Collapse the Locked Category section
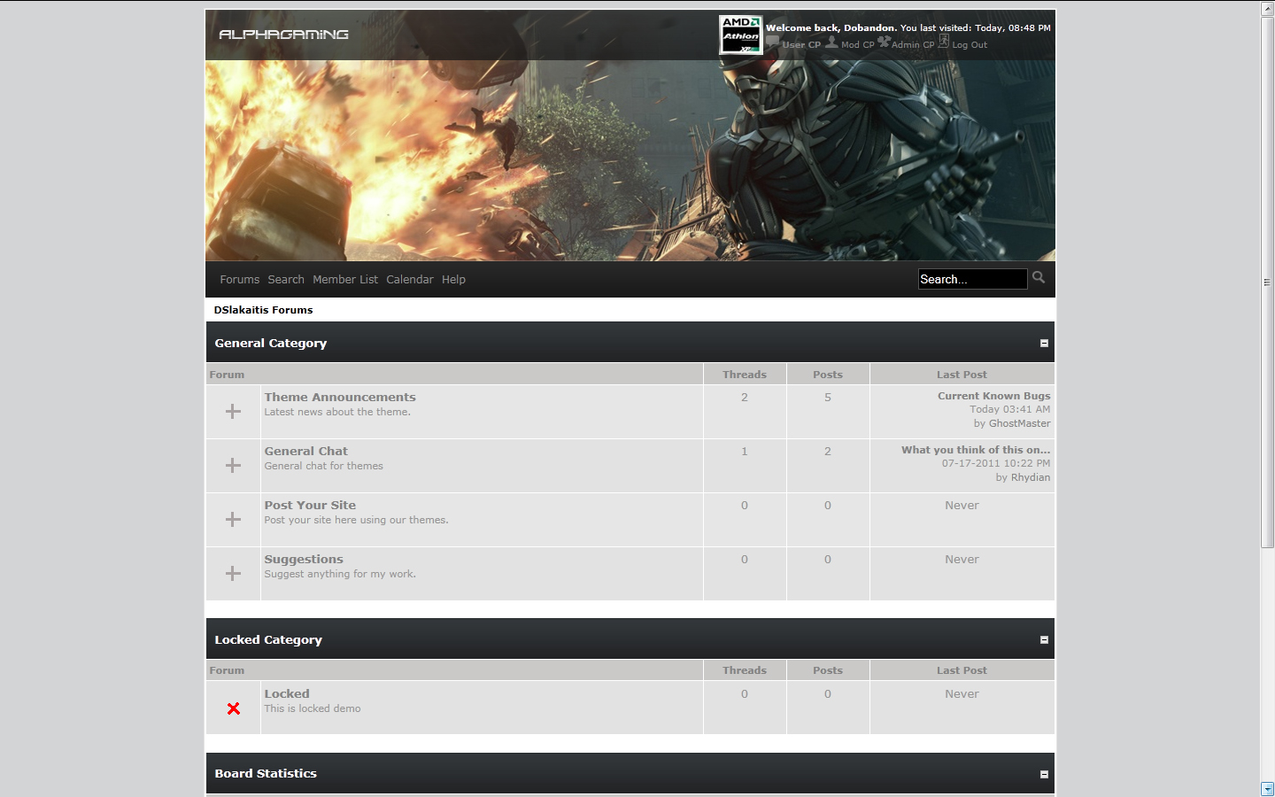 point(1044,640)
